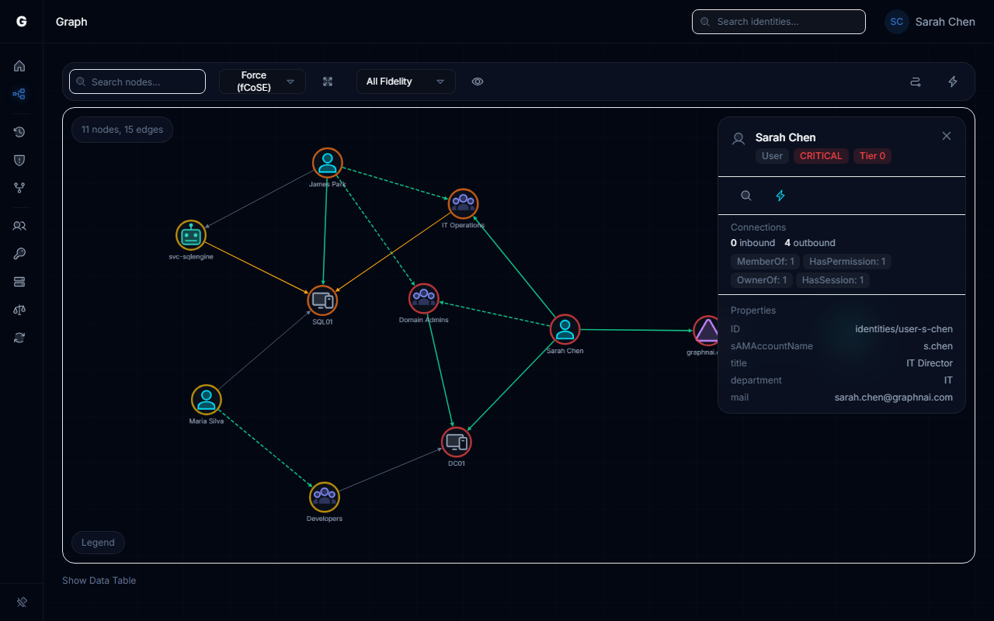Viewport: 994px width, 621px height.
Task: Open the relationships path icon on toolbar right
Action: [x=916, y=81]
